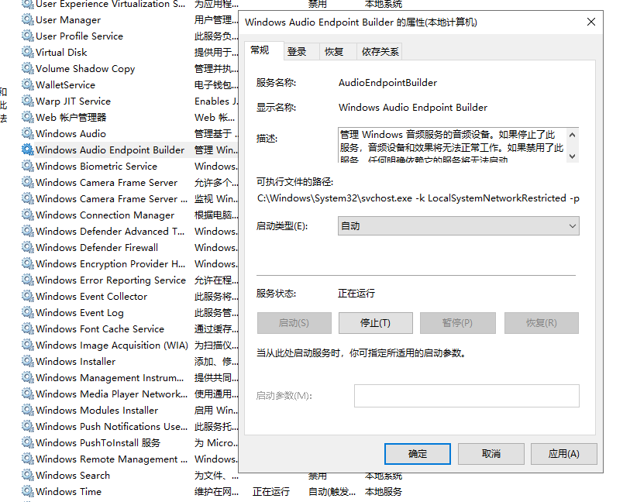
Task: Switch to the 依存关系 tab
Action: click(x=380, y=52)
